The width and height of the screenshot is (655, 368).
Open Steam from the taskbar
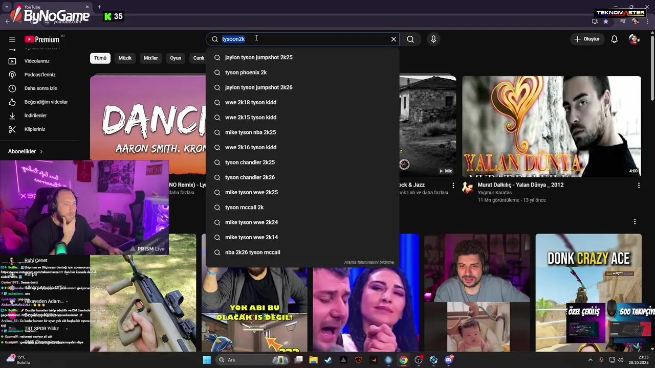pyautogui.click(x=328, y=360)
